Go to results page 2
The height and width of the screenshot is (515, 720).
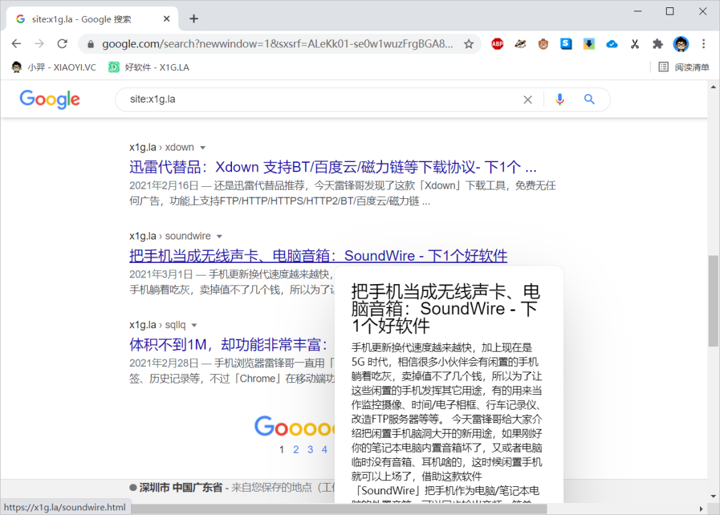(296, 450)
